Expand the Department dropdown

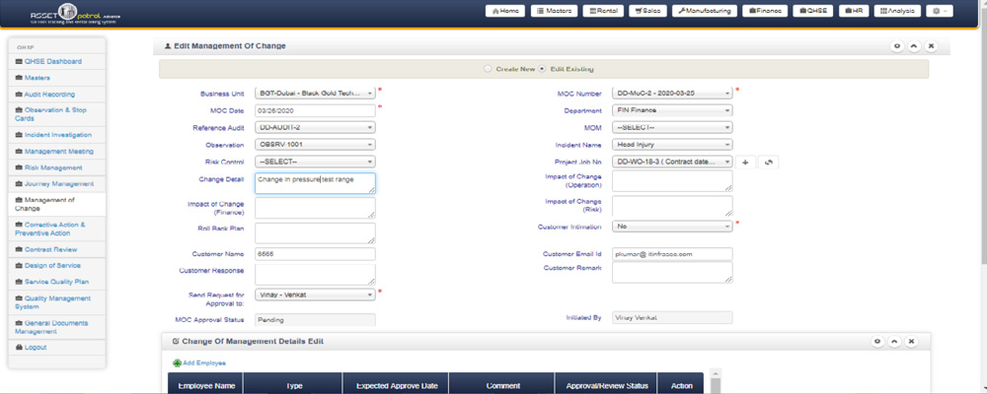(672, 110)
